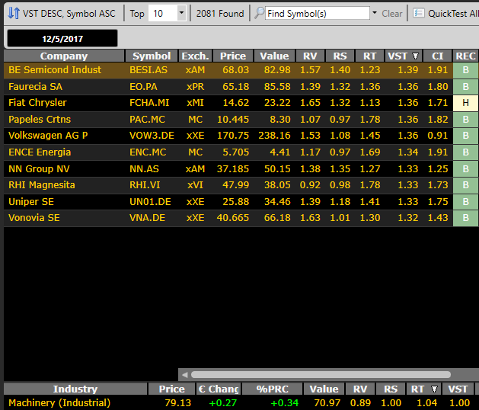
Task: Click the RT sort arrow in Industry table
Action: pos(434,389)
